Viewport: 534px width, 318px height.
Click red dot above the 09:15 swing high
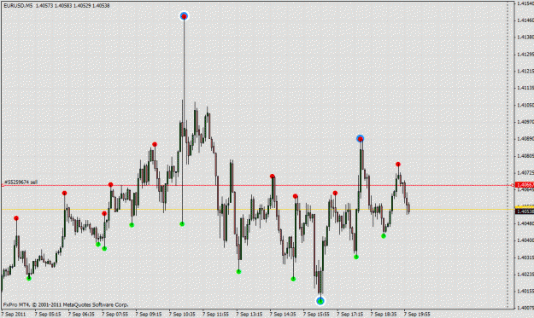[x=155, y=144]
